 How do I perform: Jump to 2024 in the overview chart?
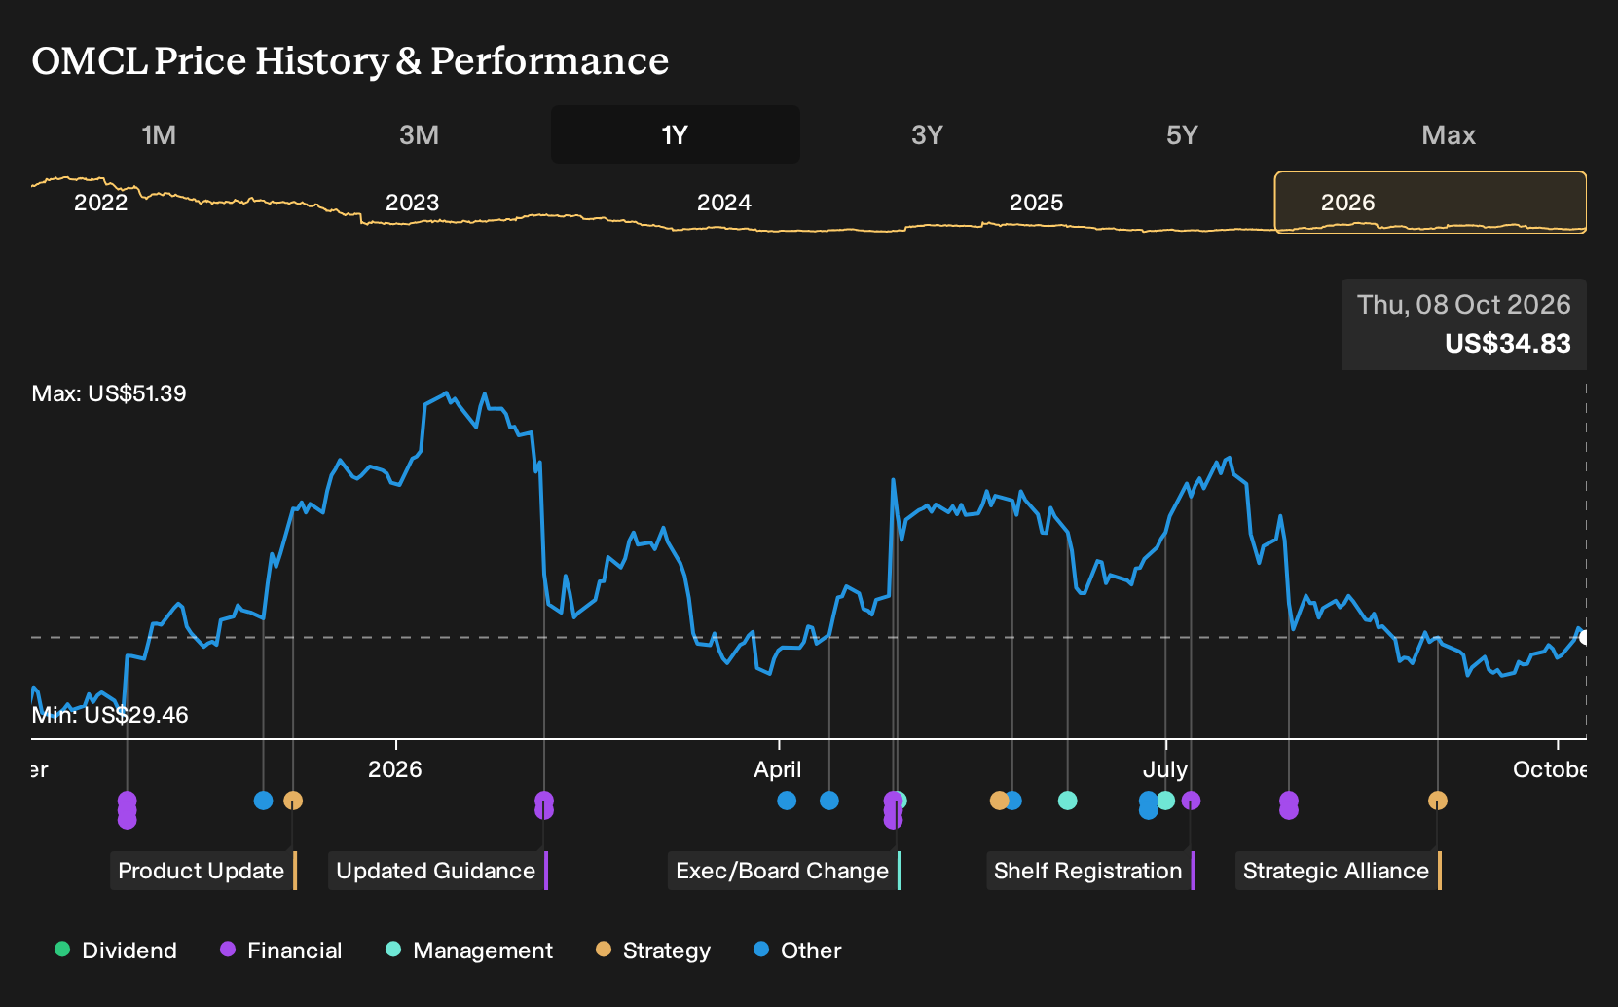tap(724, 203)
